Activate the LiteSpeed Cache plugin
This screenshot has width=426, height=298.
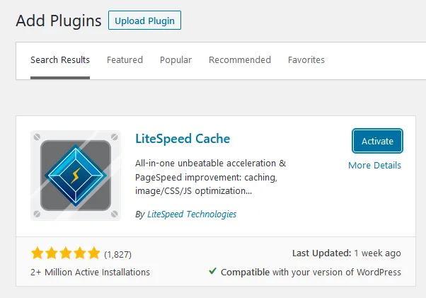[x=377, y=141]
